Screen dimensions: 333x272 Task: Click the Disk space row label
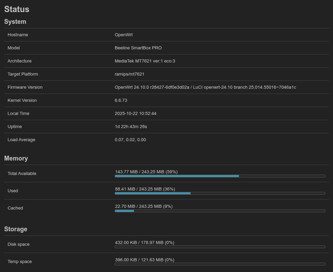point(19,244)
